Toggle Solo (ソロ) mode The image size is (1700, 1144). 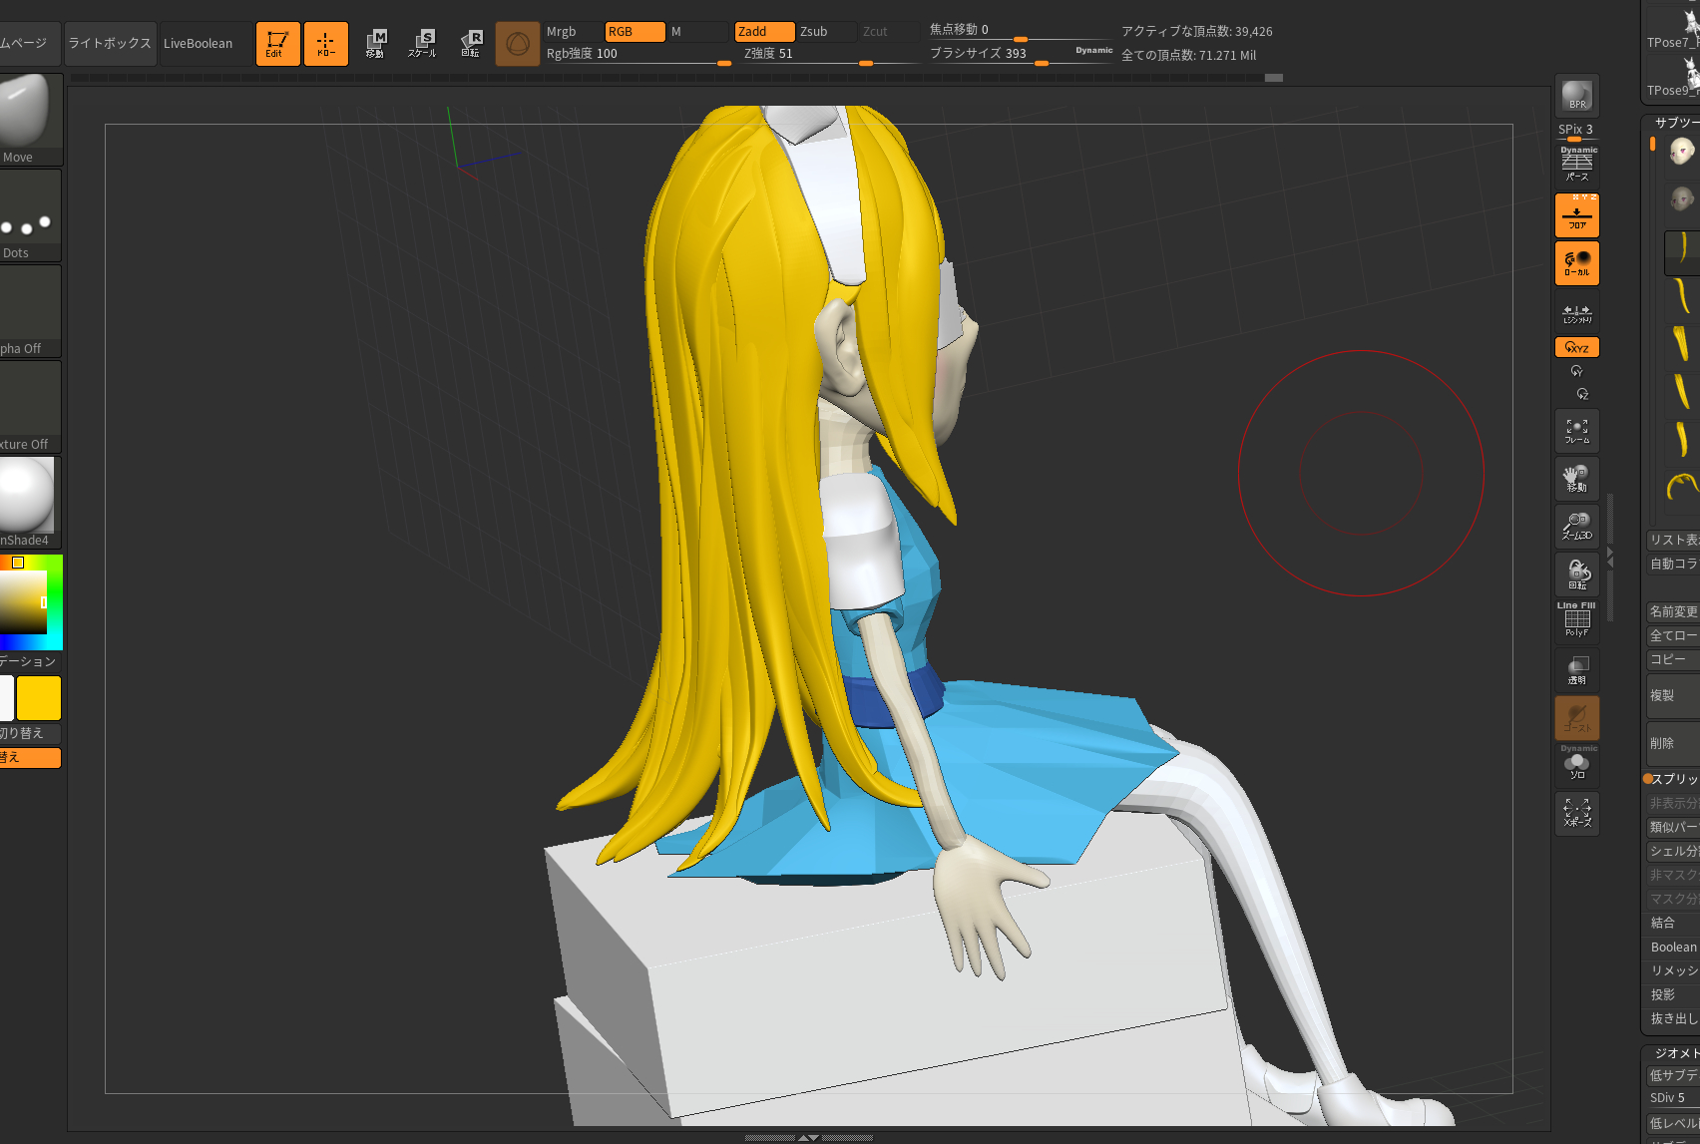pos(1577,764)
